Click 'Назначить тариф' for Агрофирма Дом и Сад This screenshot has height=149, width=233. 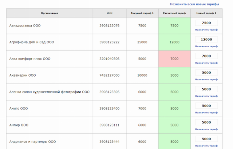pyautogui.click(x=206, y=47)
